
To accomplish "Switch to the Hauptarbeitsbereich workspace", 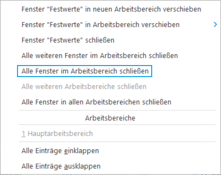I will (x=57, y=133).
